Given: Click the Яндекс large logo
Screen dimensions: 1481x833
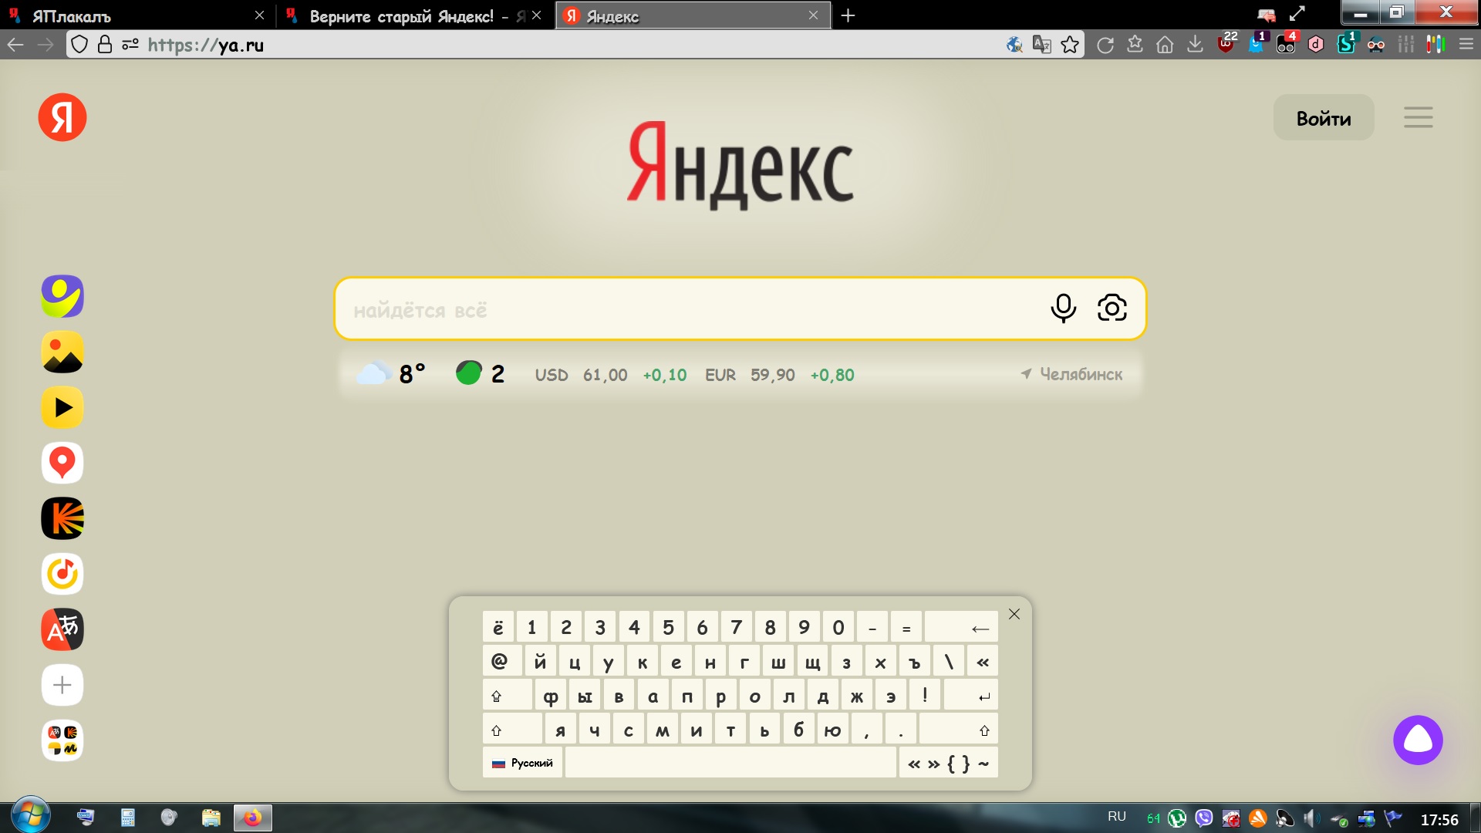Looking at the screenshot, I should (740, 166).
